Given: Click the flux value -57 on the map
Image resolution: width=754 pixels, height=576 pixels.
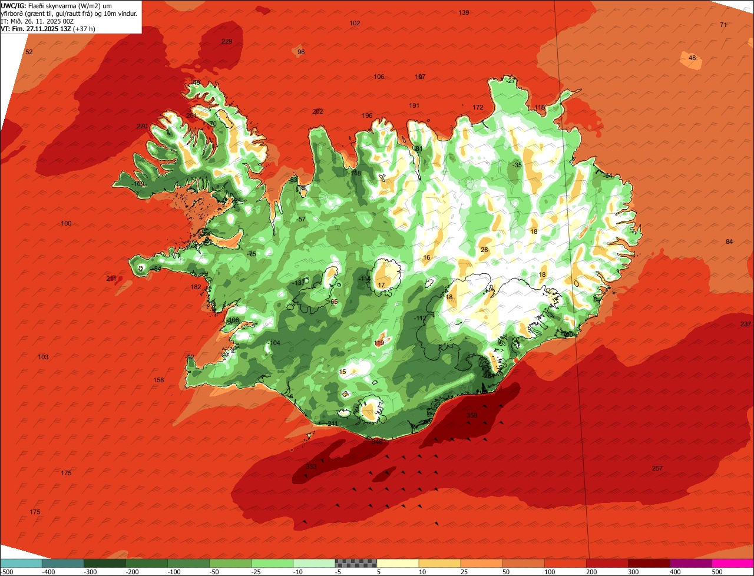Looking at the screenshot, I should pyautogui.click(x=301, y=219).
